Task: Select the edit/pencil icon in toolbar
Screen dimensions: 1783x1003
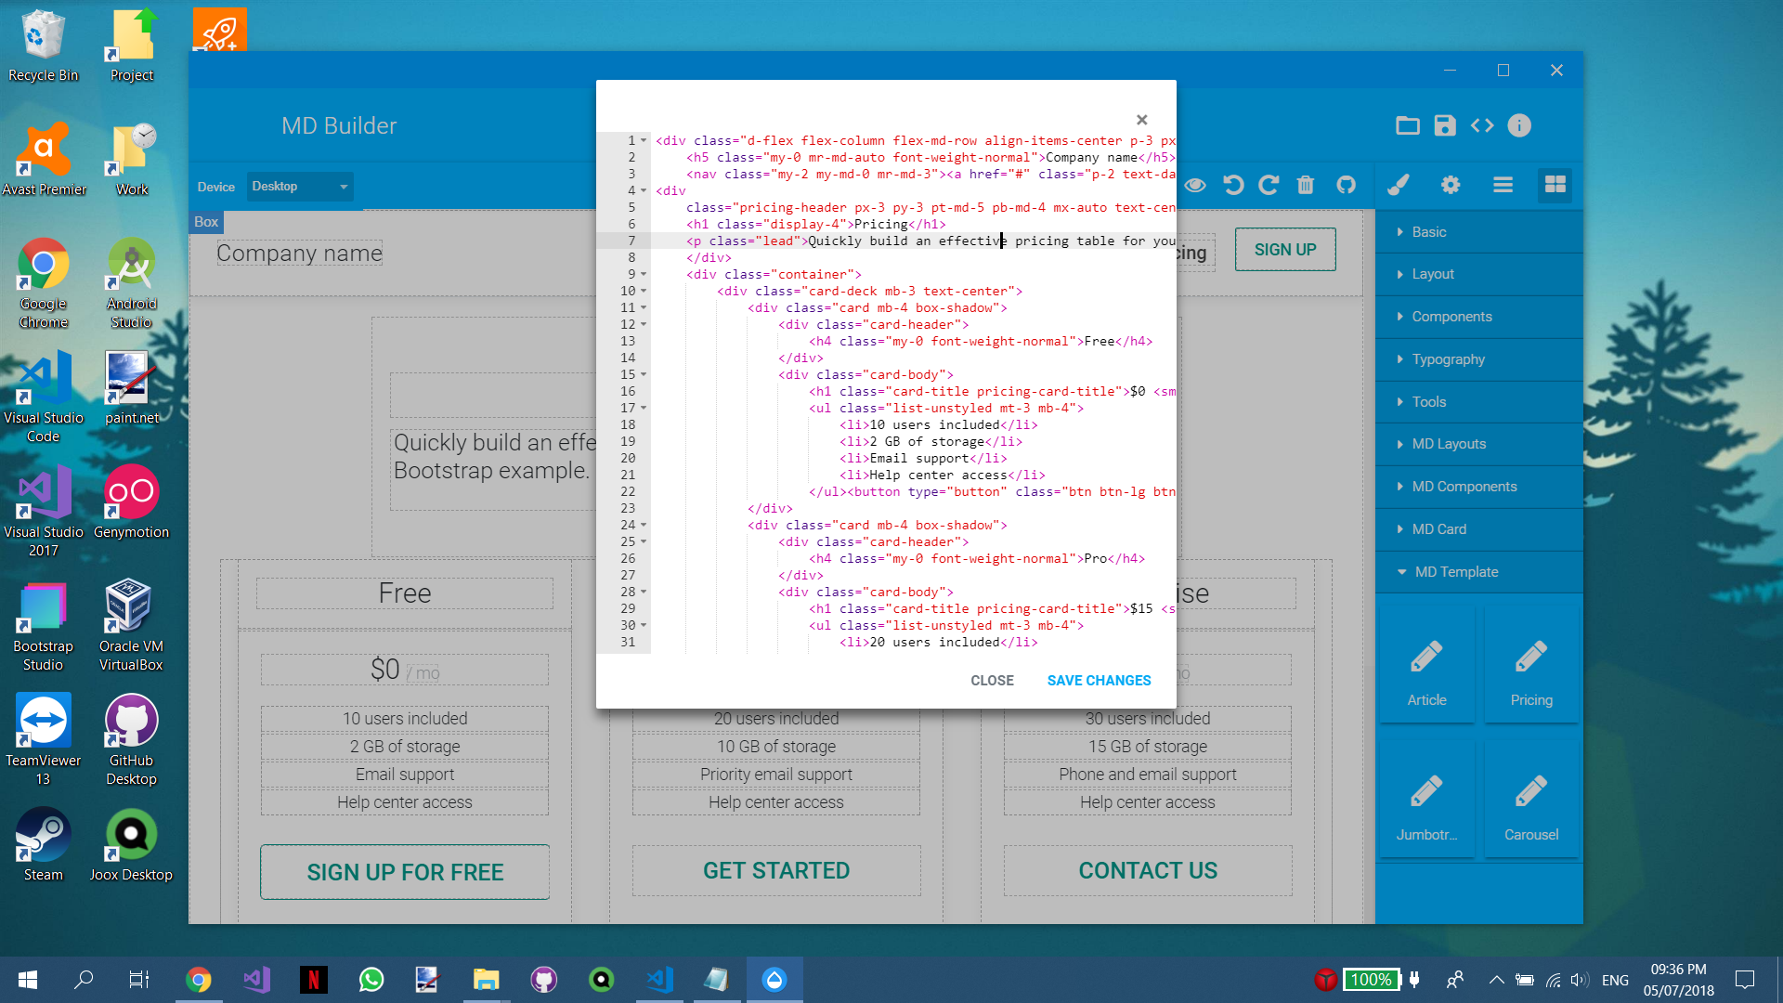Action: 1398,185
